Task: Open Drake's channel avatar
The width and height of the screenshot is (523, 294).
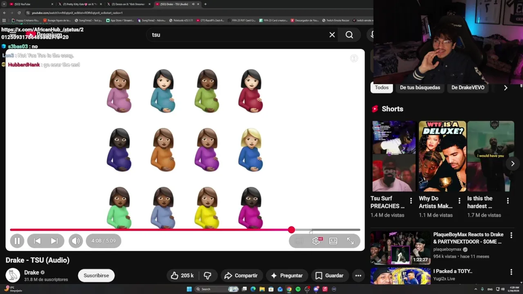Action: (13, 276)
